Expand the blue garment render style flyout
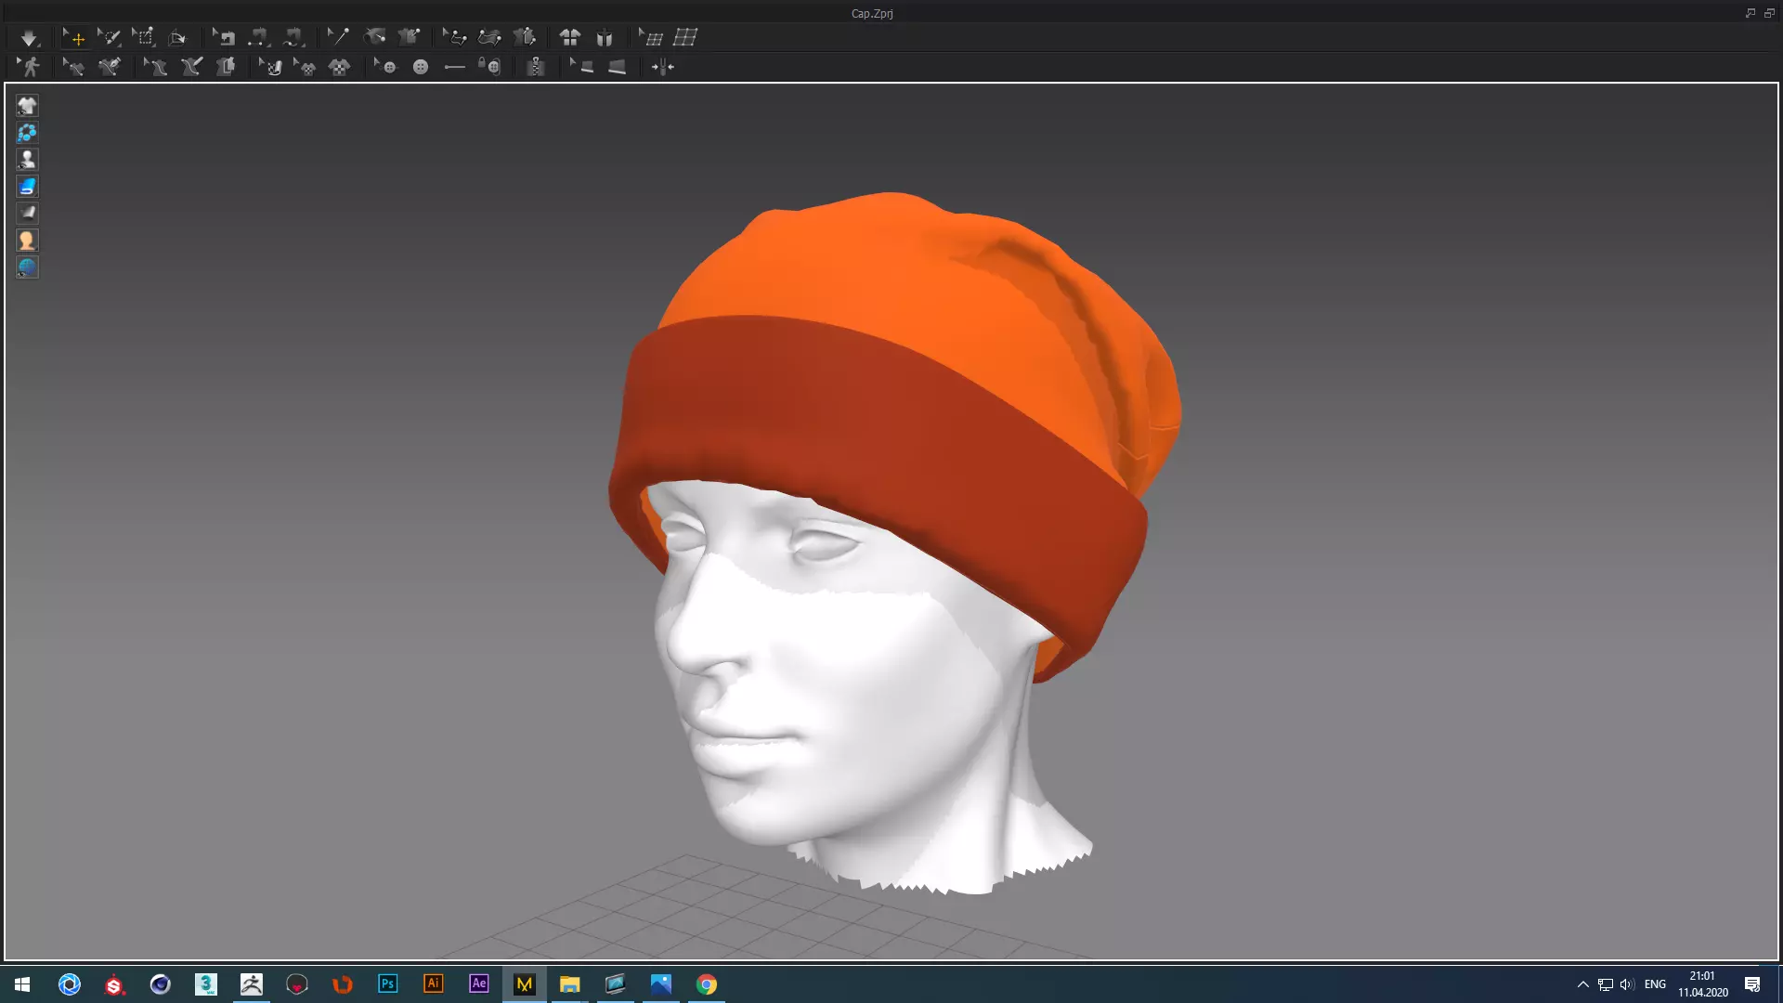The height and width of the screenshot is (1003, 1783). (27, 187)
